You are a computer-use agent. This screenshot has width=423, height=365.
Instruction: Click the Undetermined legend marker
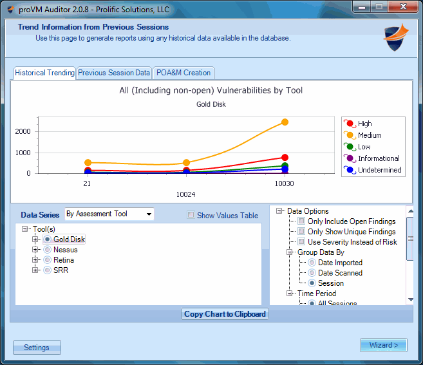click(350, 170)
